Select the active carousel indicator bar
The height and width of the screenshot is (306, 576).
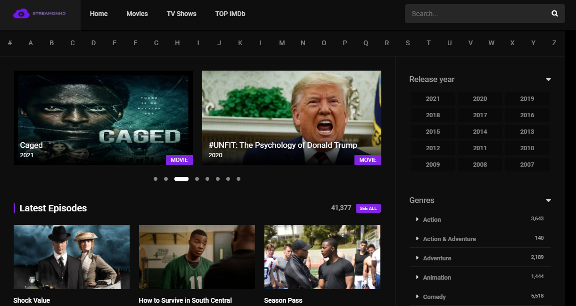point(181,179)
